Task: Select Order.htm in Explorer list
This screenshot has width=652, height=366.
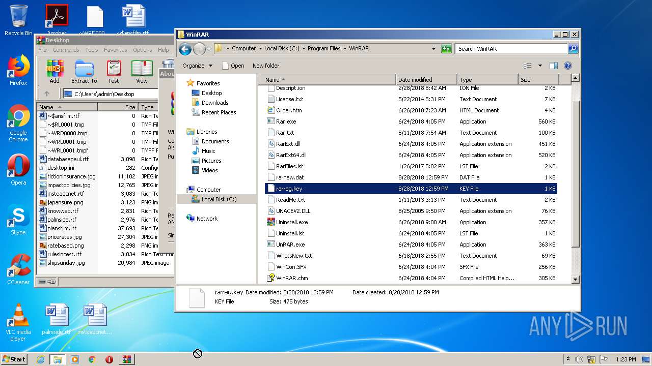Action: tap(412, 110)
